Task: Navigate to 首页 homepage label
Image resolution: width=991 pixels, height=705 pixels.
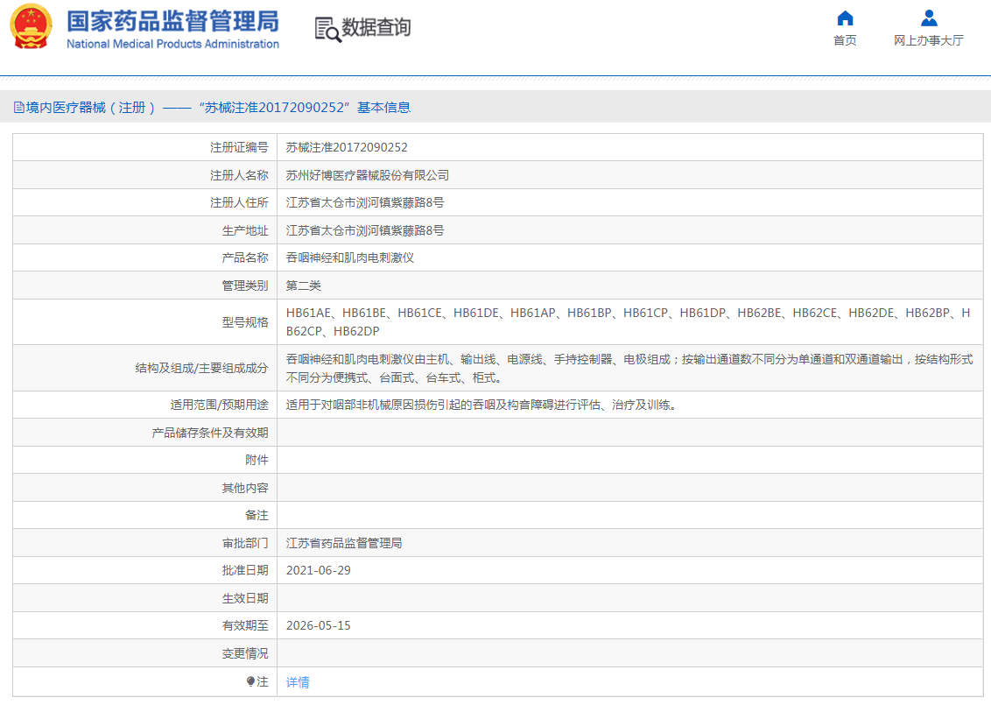Action: (x=844, y=39)
